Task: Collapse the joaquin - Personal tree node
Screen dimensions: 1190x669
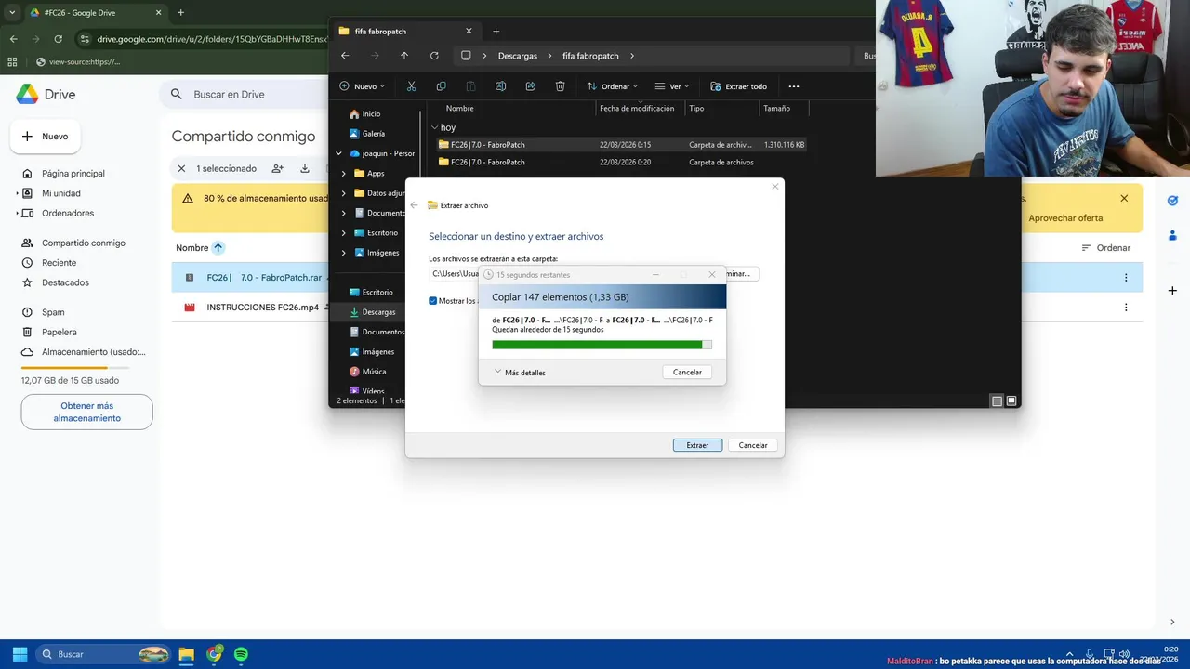Action: 338,153
